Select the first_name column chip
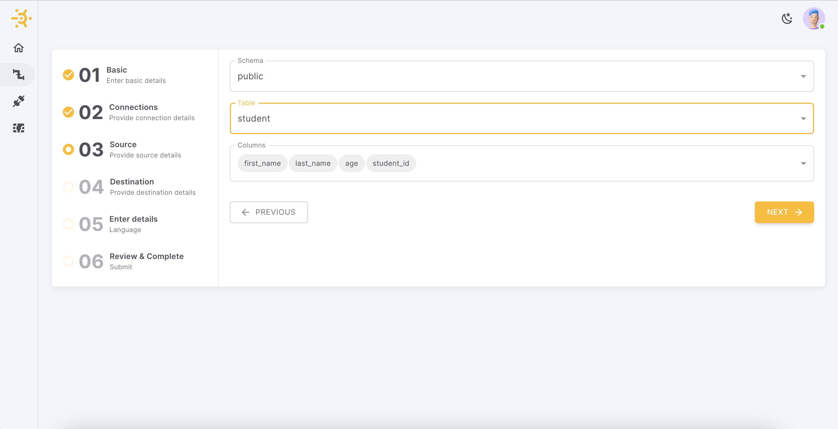This screenshot has width=838, height=429. point(262,163)
